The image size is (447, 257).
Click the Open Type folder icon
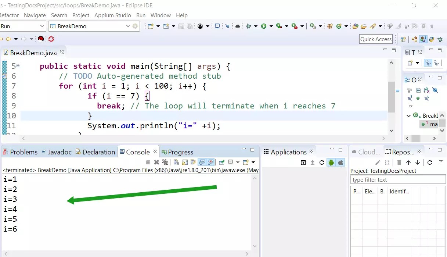(x=355, y=26)
